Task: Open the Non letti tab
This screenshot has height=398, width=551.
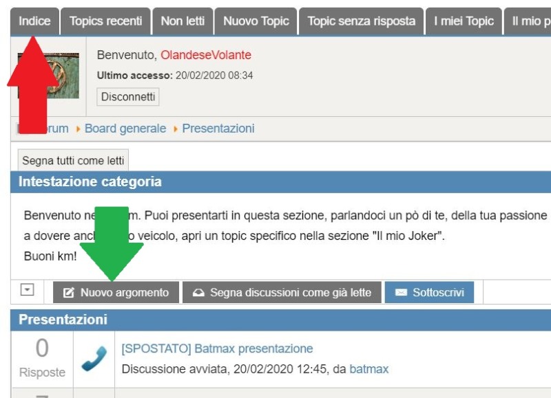Action: [x=183, y=21]
